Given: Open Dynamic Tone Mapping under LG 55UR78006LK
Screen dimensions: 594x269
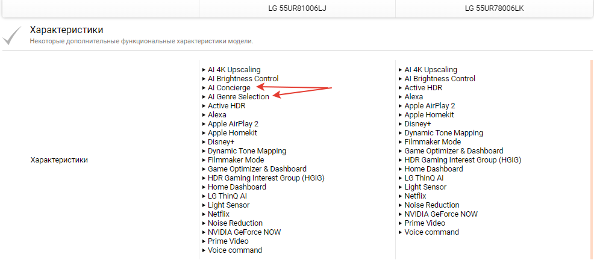Looking at the screenshot, I should click(x=443, y=133).
